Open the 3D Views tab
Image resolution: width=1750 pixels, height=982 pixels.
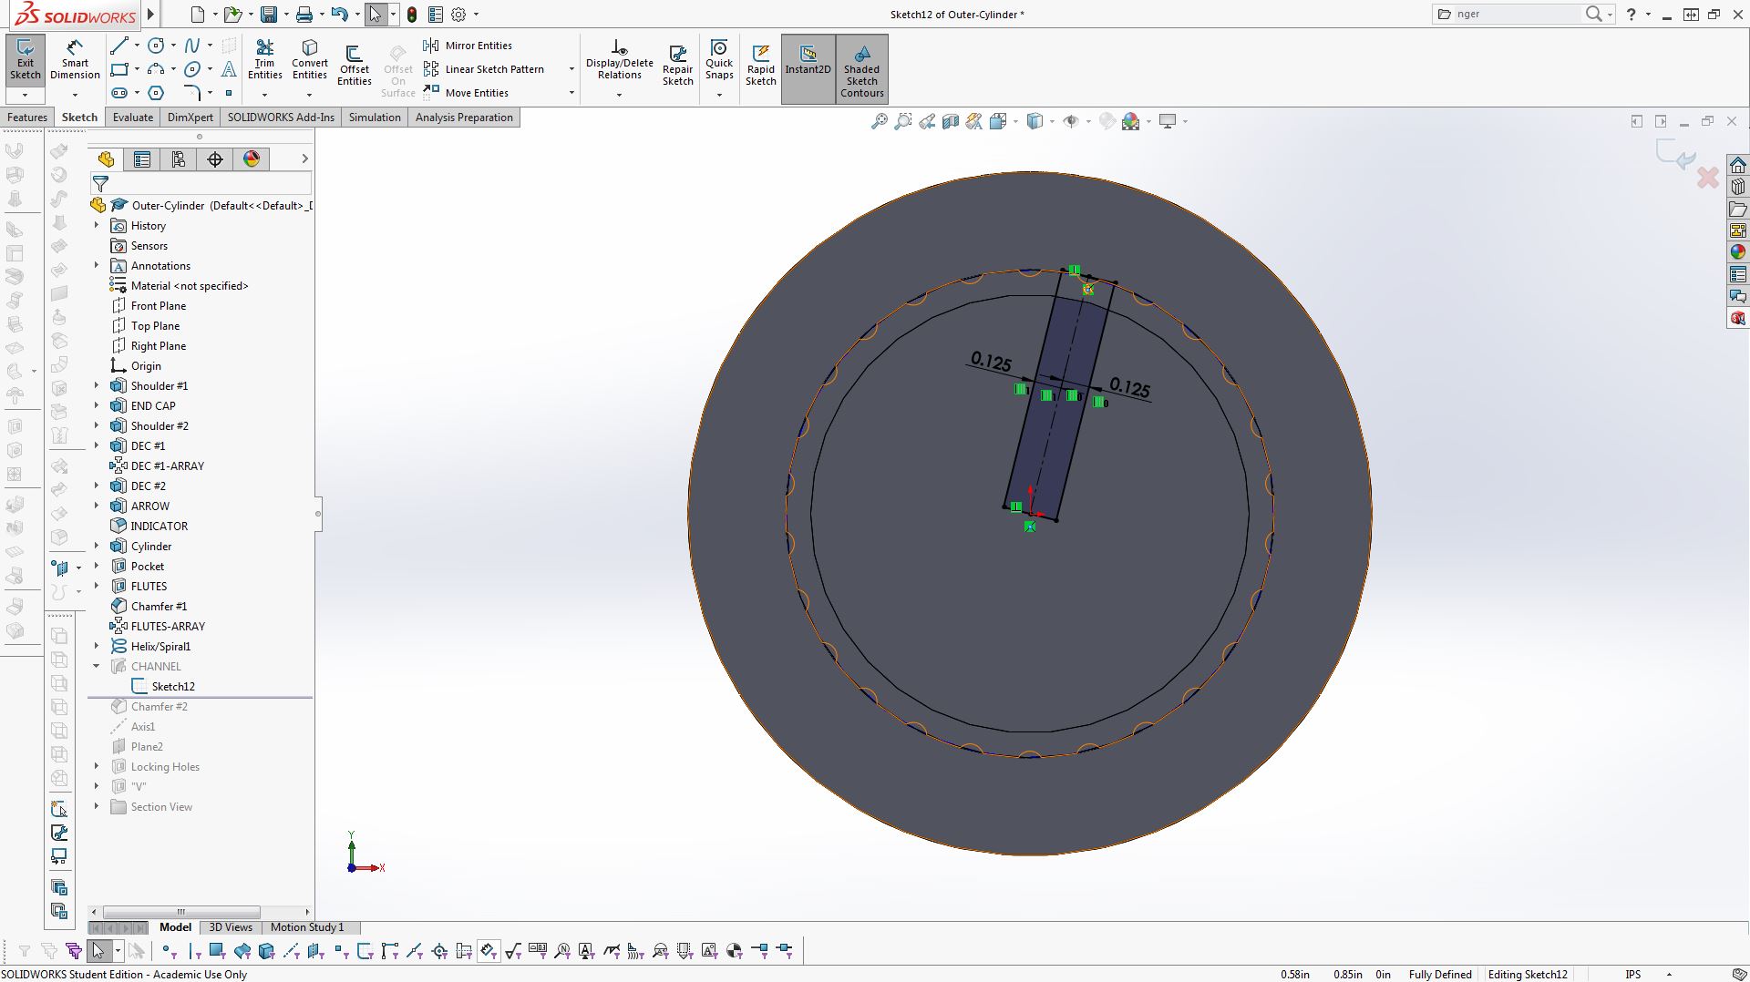231,927
